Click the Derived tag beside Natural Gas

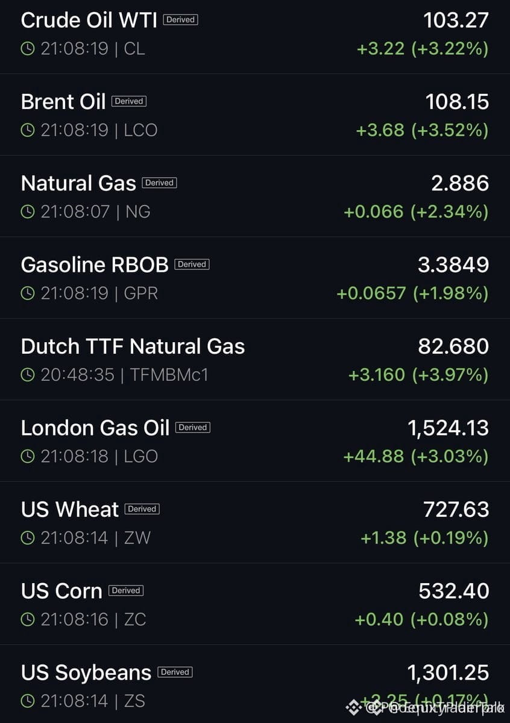(x=159, y=183)
